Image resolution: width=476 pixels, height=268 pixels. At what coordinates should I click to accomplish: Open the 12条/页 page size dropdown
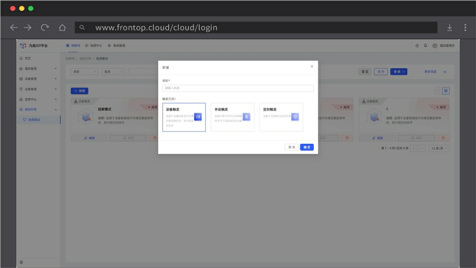pyautogui.click(x=439, y=149)
